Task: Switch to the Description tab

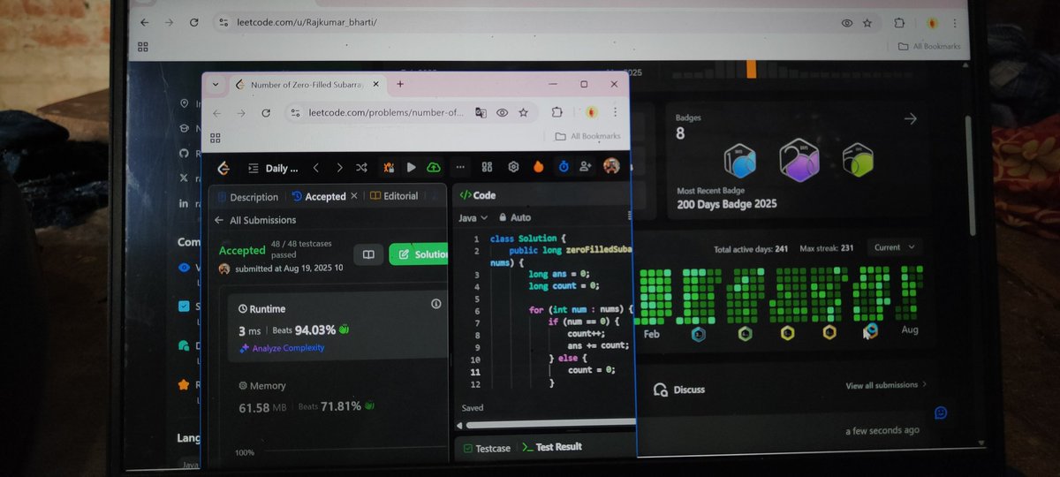Action: point(247,197)
